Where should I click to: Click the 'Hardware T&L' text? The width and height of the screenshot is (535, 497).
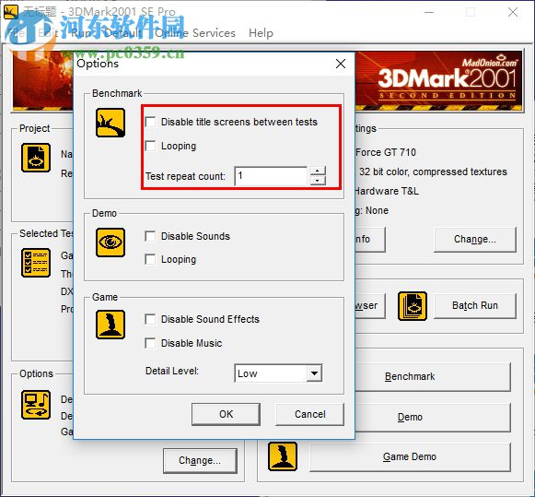click(x=387, y=191)
